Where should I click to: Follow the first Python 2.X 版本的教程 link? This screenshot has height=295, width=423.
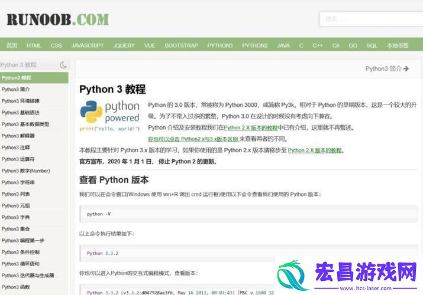pyautogui.click(x=251, y=127)
